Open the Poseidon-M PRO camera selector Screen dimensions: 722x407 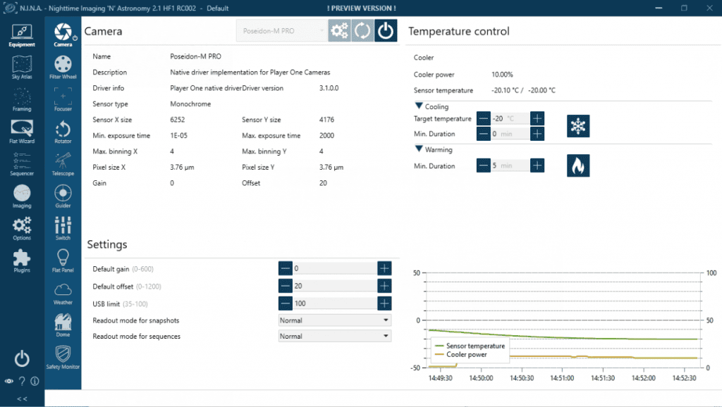tap(282, 31)
